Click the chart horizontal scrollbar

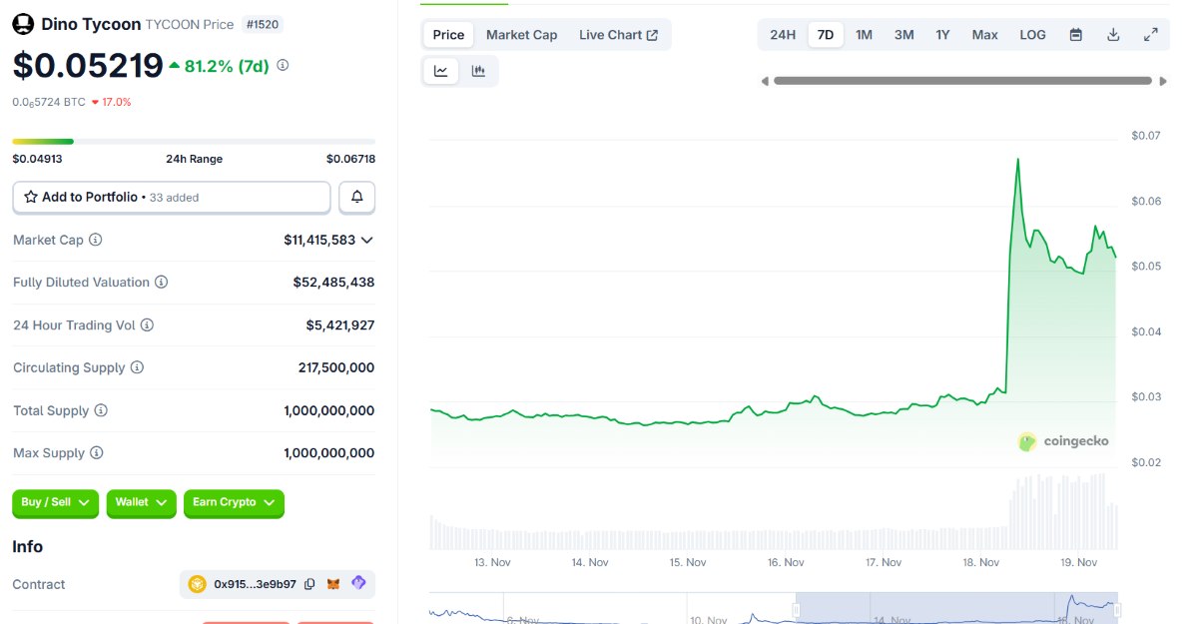[963, 81]
